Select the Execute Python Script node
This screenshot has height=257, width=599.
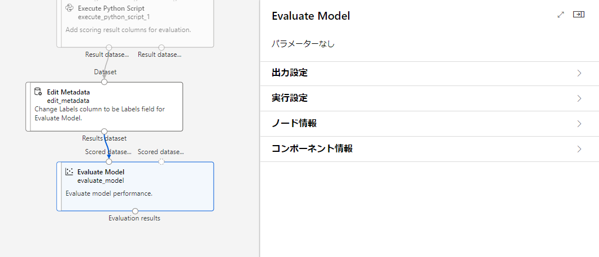click(135, 24)
